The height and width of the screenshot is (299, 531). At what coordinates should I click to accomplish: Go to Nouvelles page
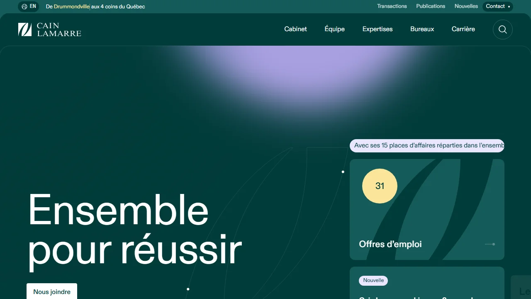tap(466, 6)
